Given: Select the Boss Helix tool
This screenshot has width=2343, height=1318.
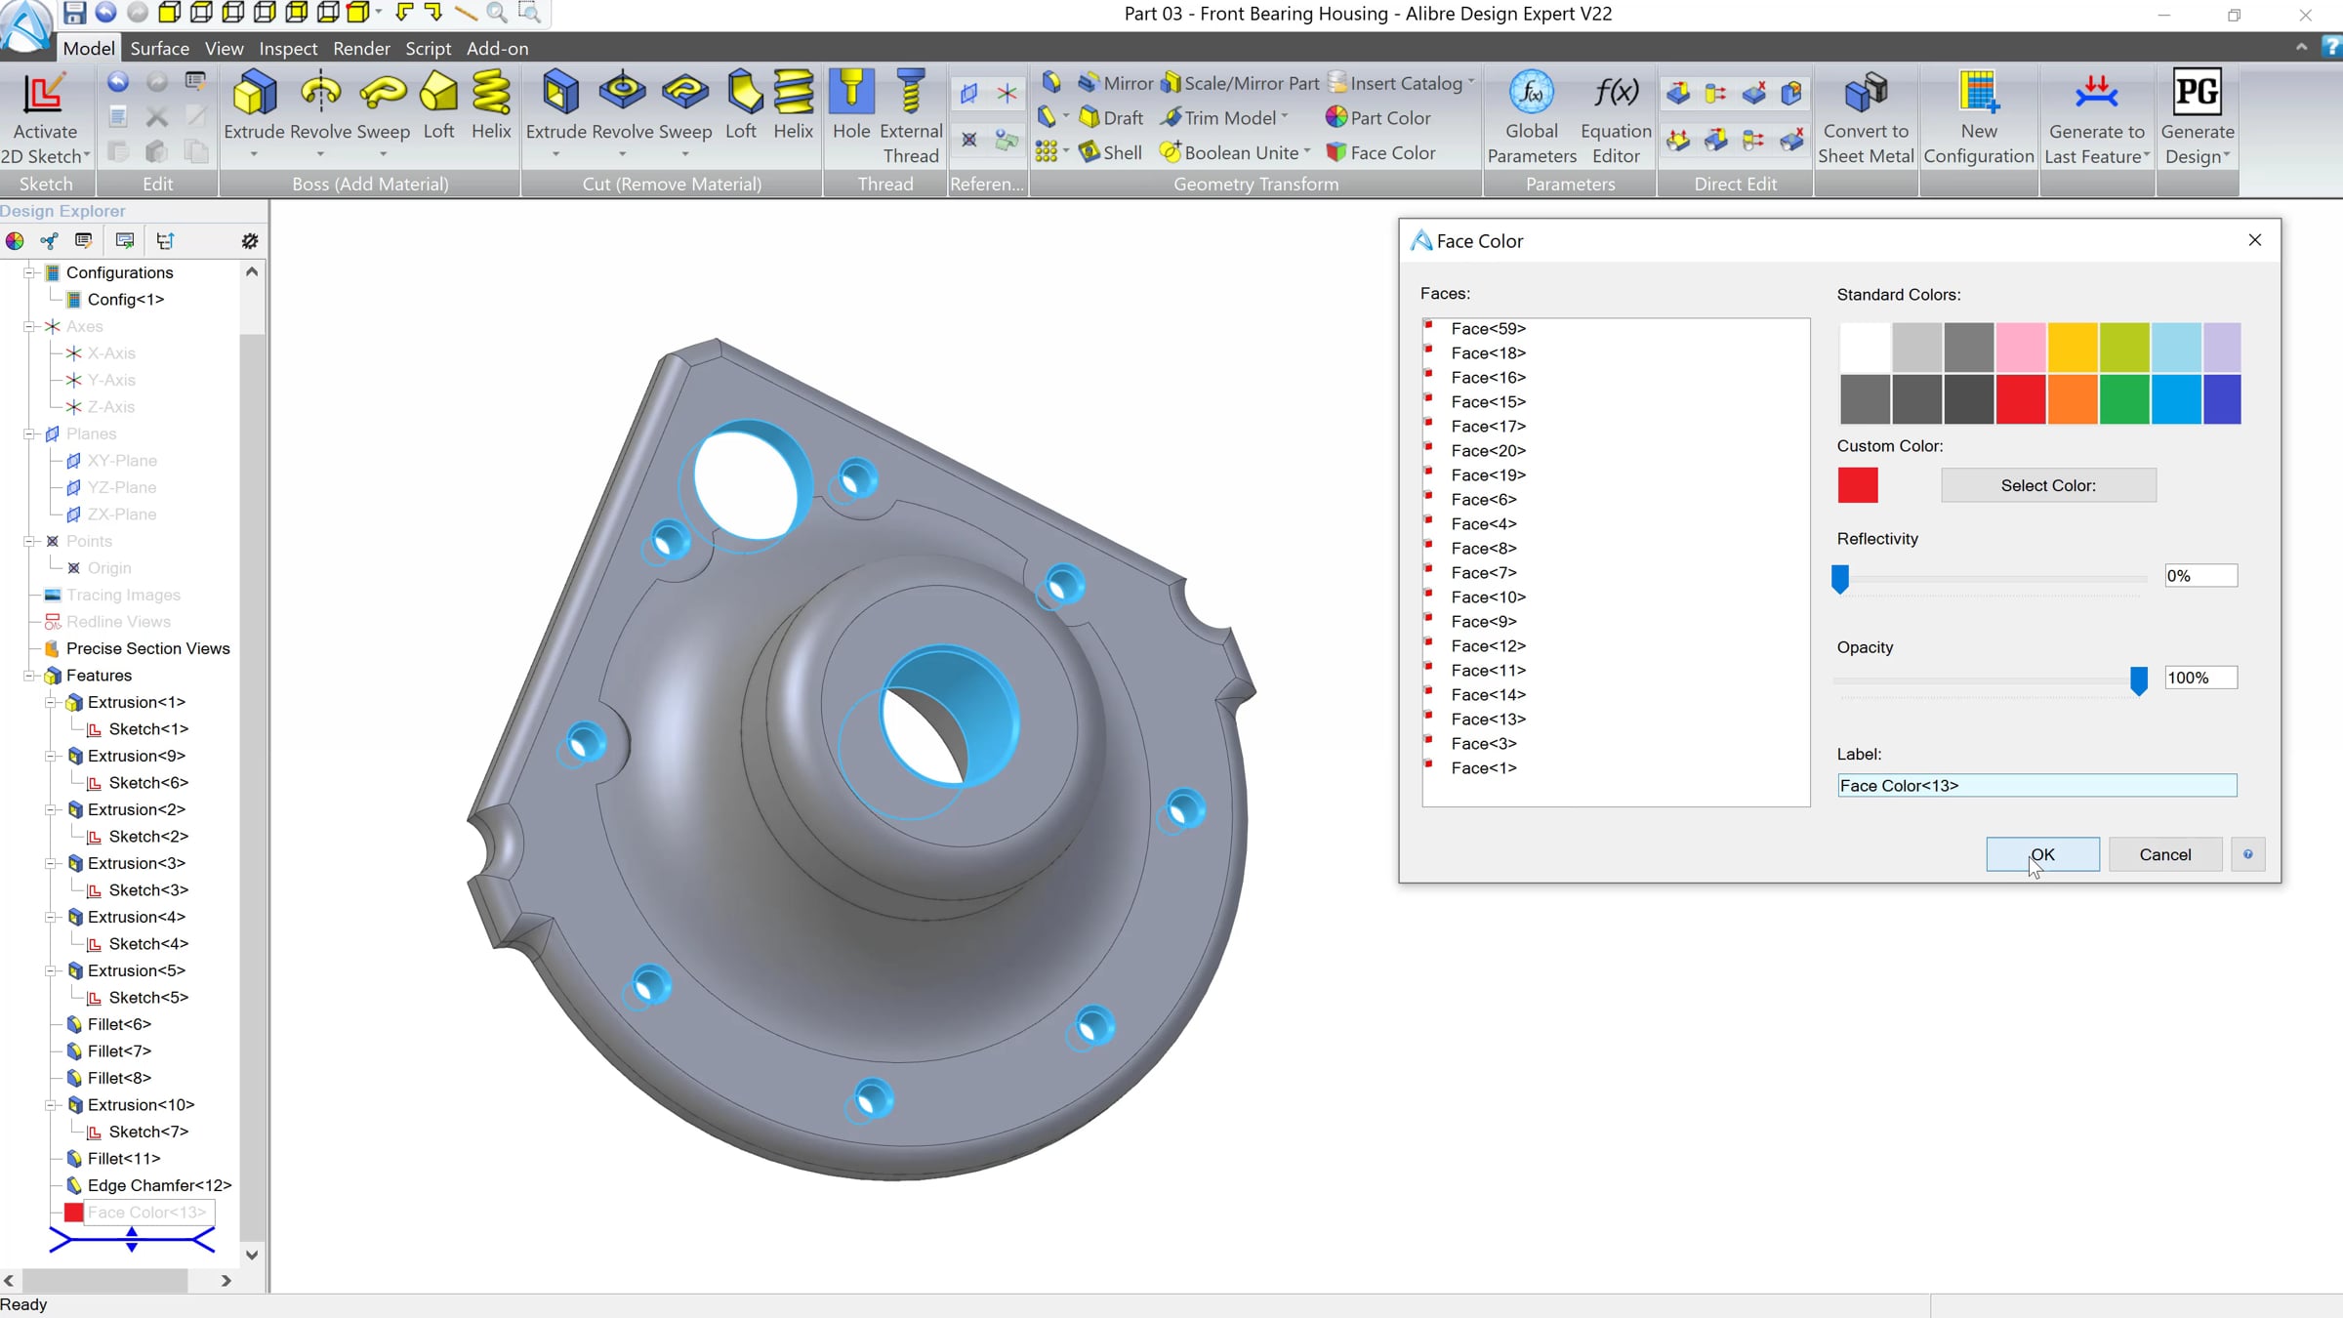Looking at the screenshot, I should coord(491,105).
